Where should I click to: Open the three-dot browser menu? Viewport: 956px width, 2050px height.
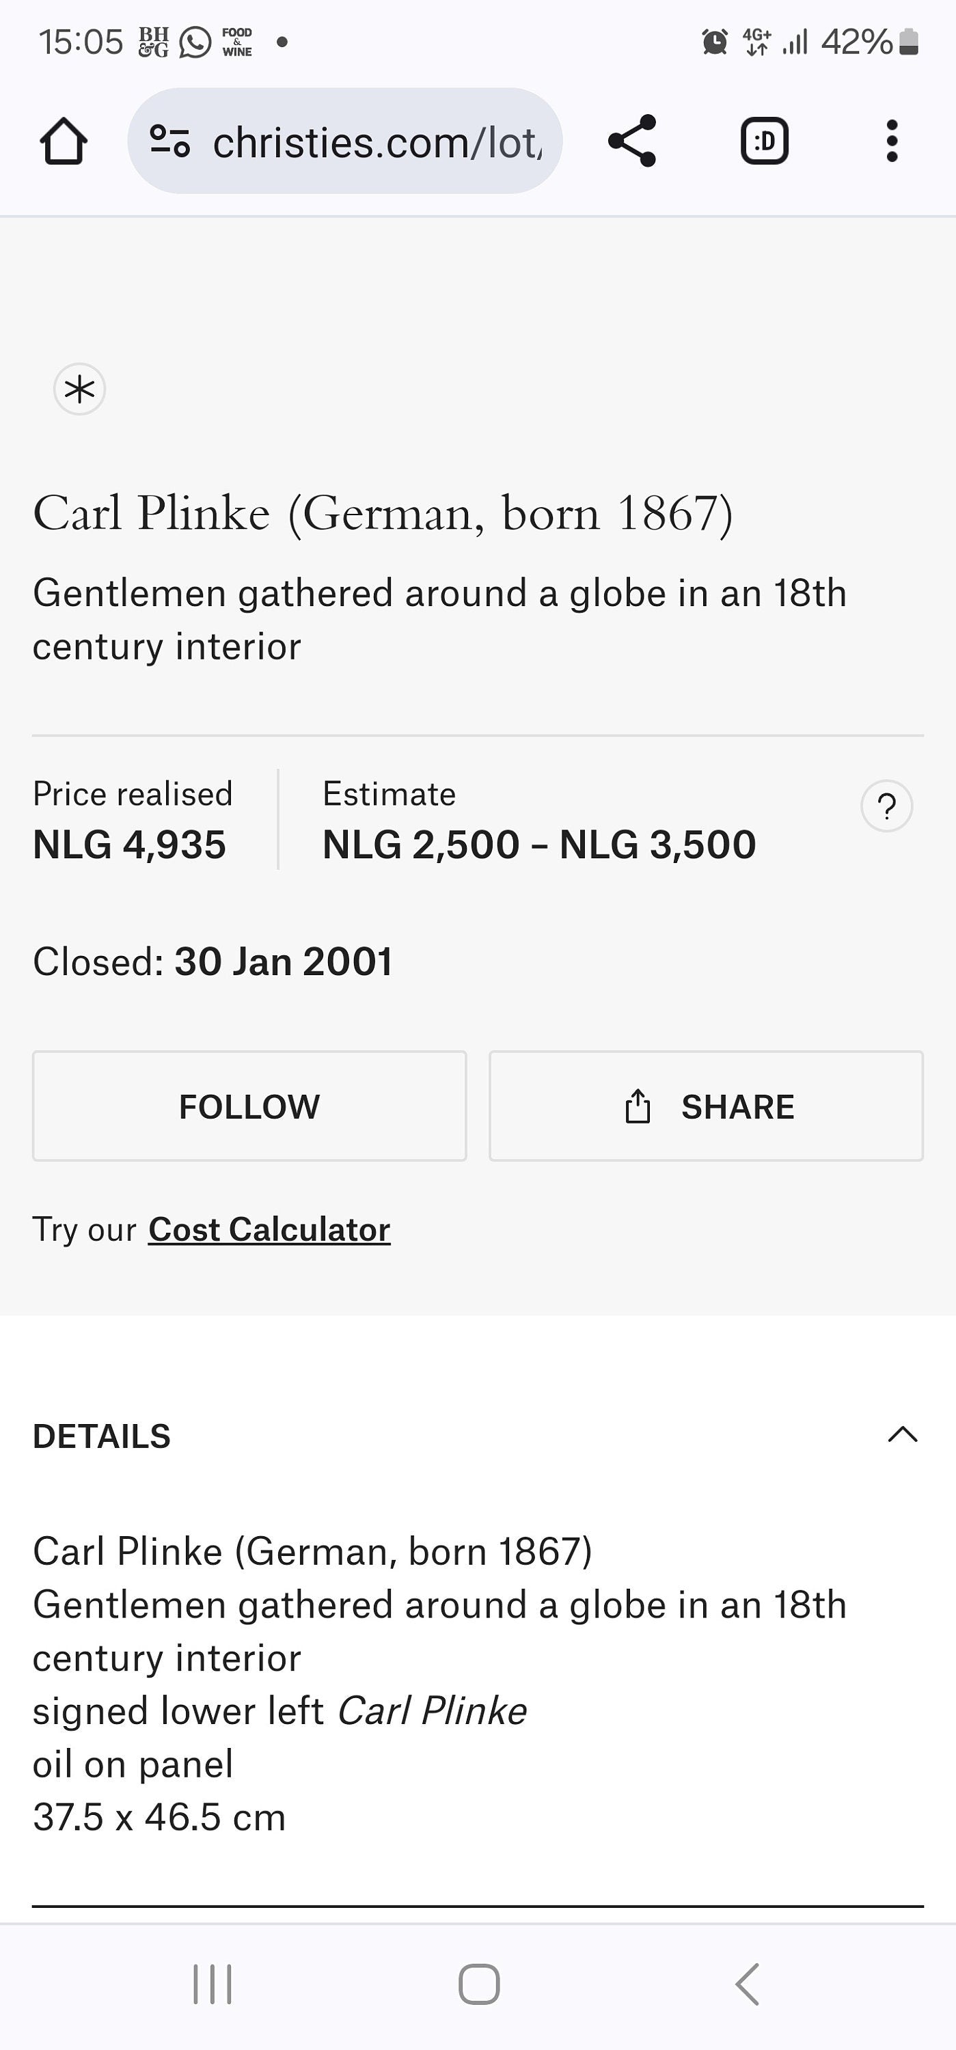892,141
